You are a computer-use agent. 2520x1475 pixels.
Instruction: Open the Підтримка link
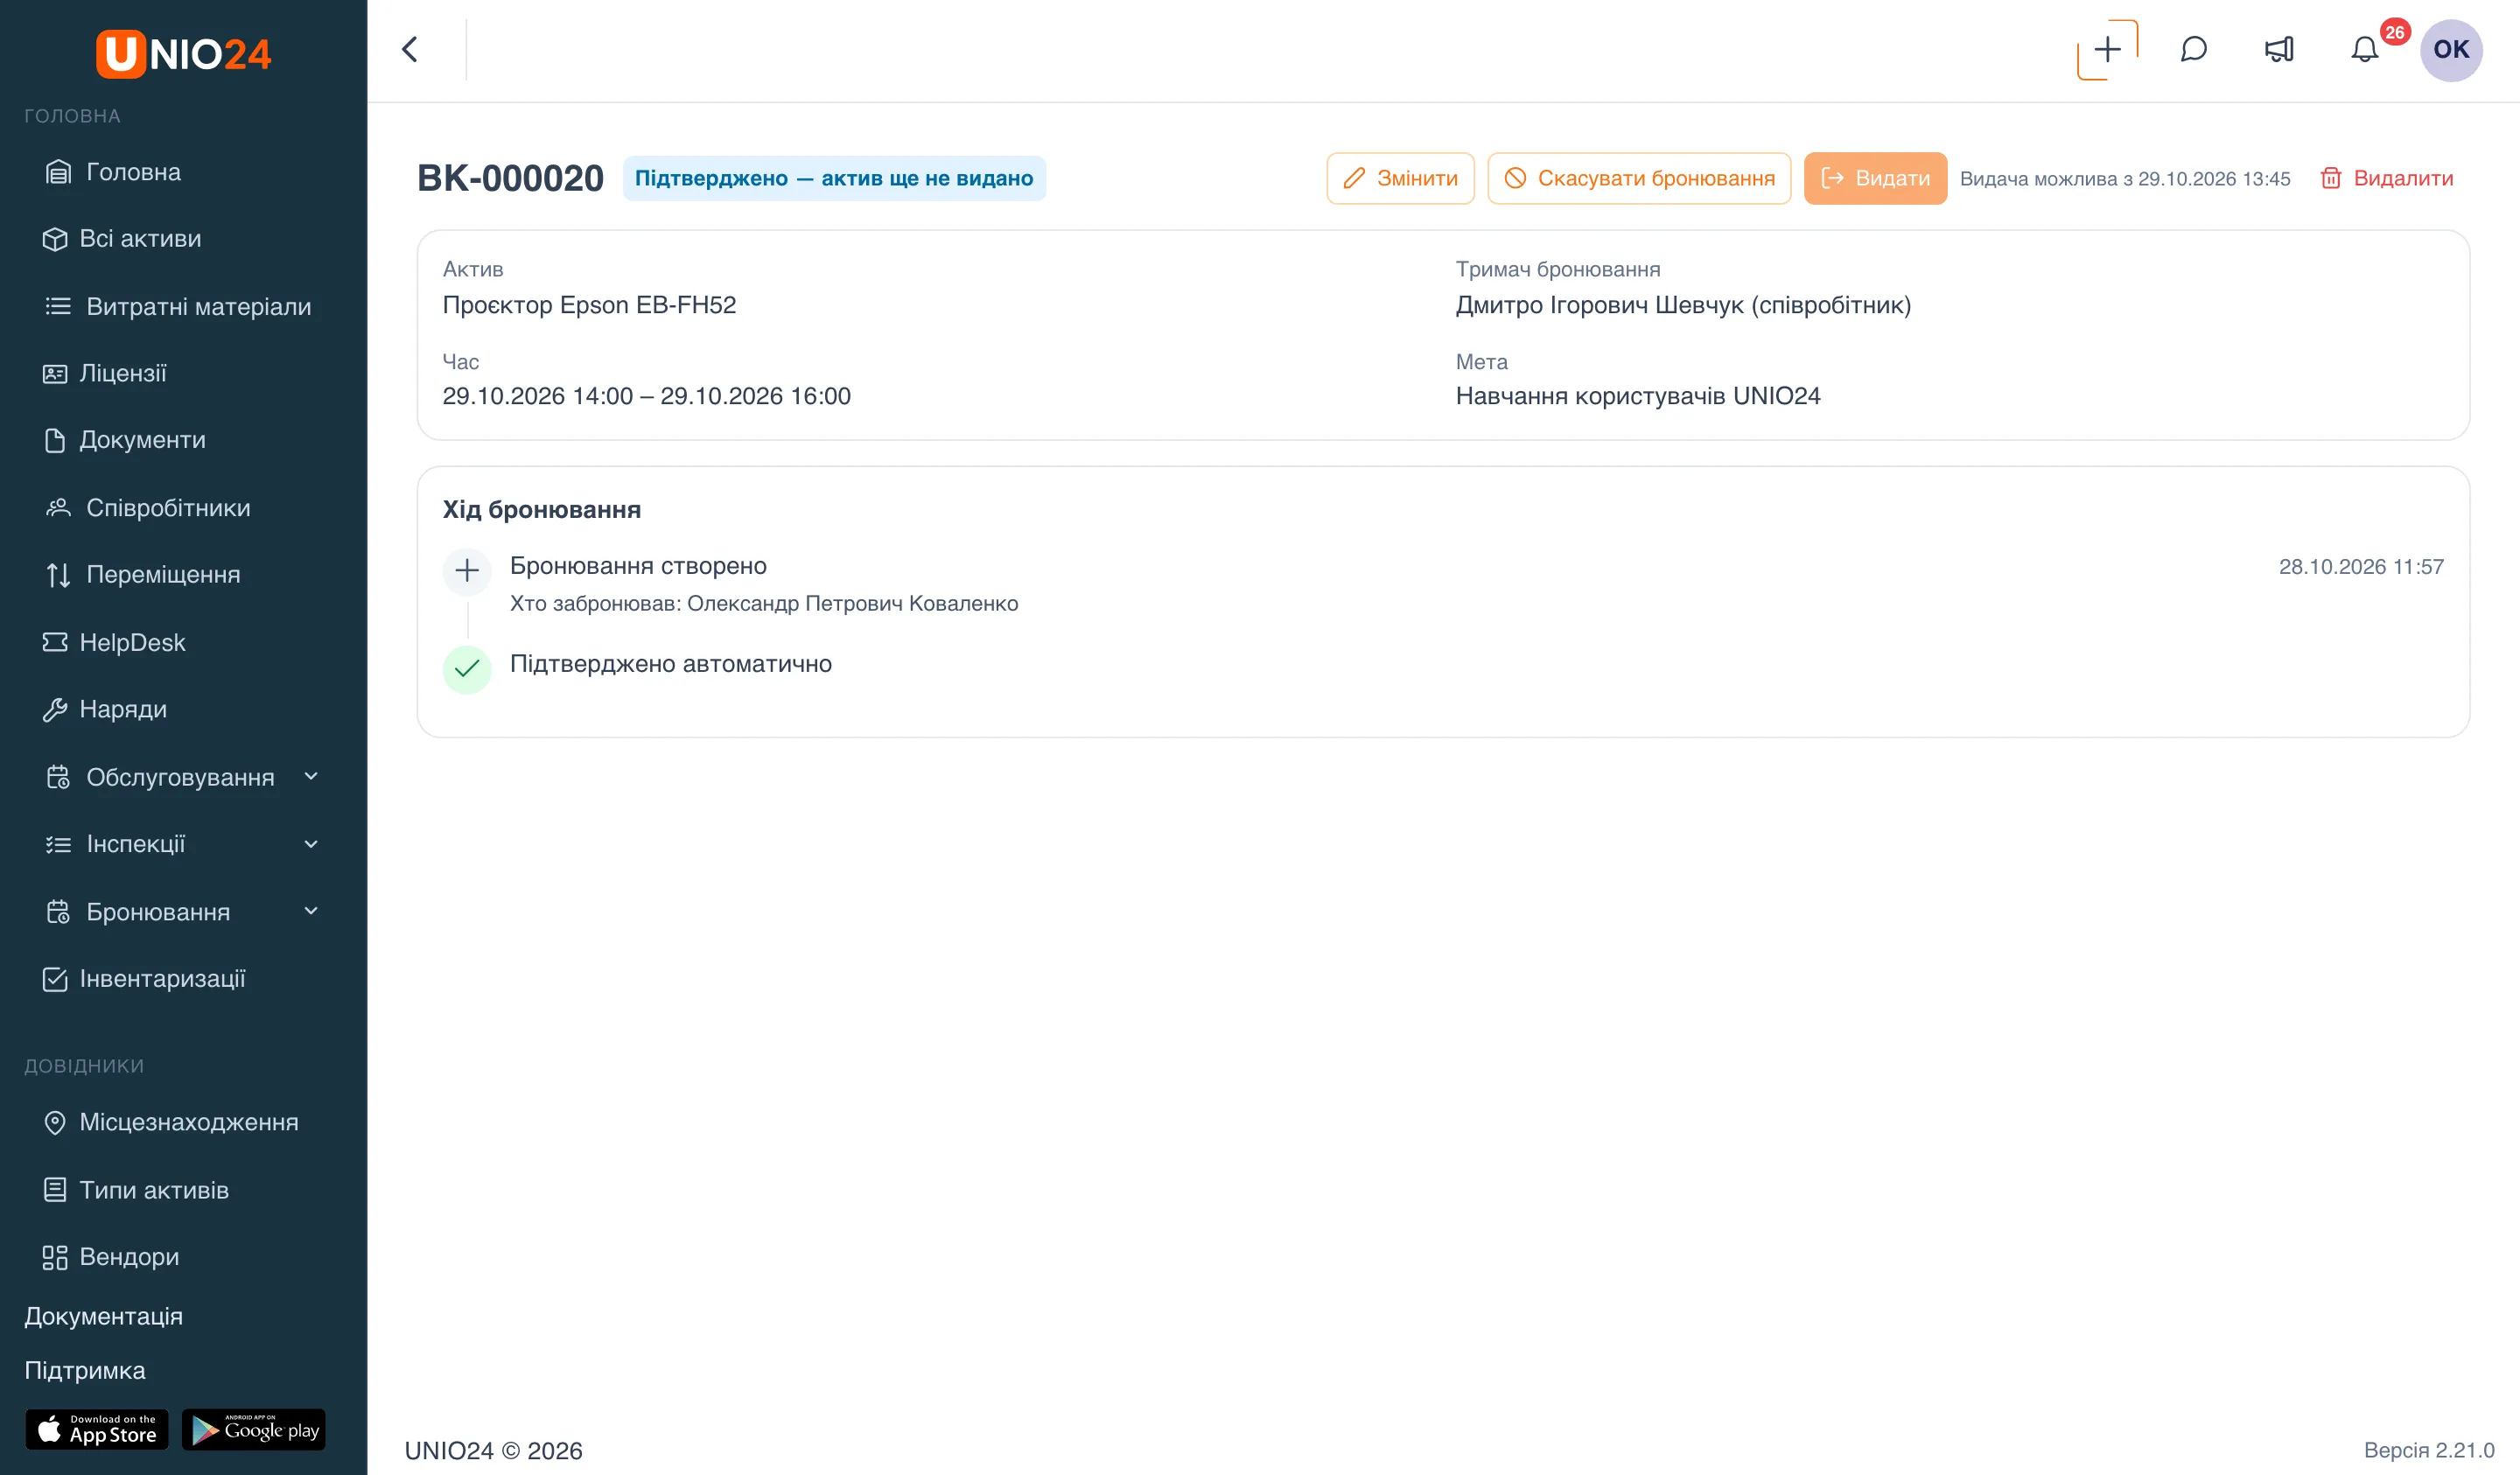click(85, 1370)
